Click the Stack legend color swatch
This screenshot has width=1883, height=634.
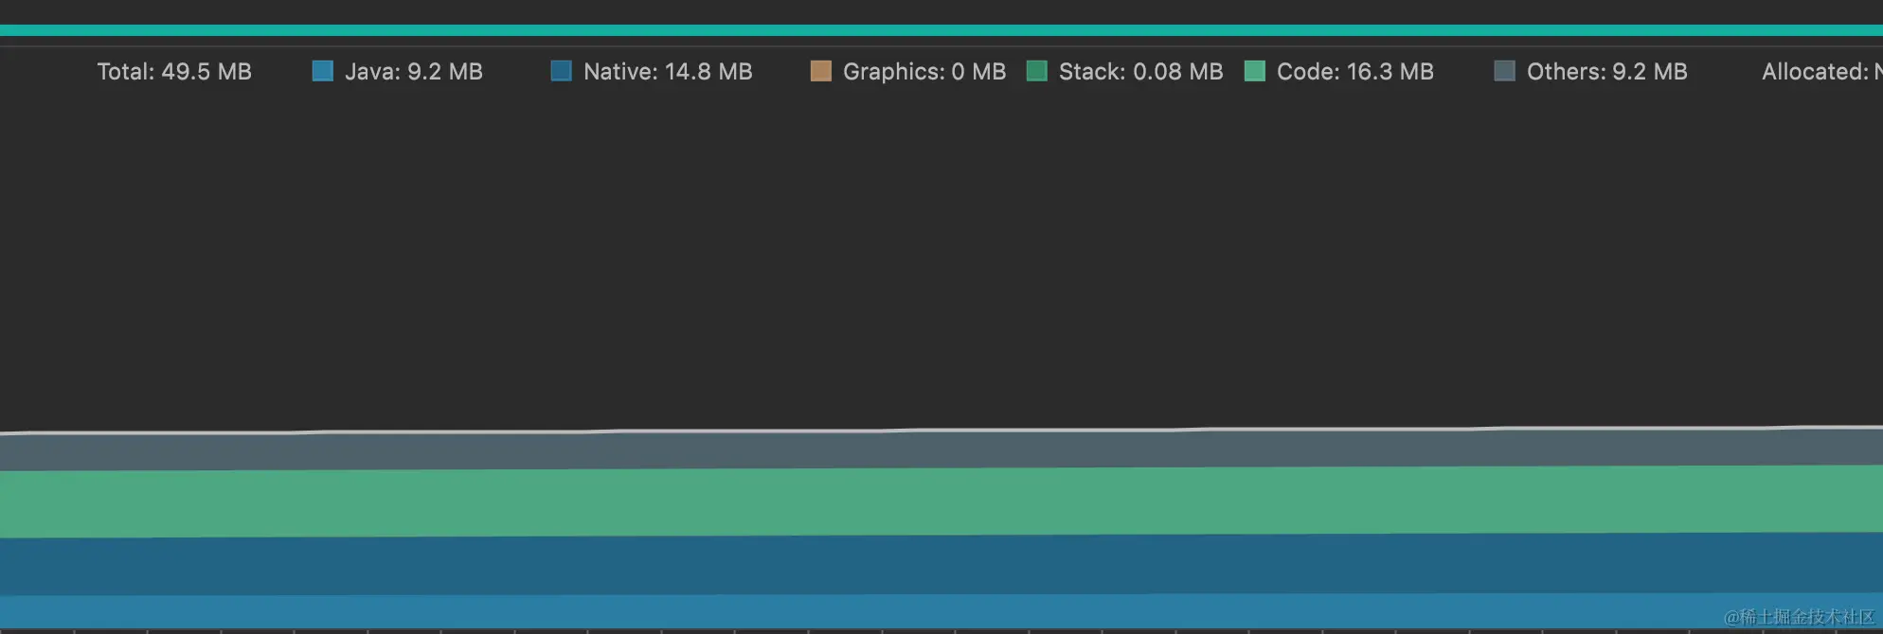tap(1037, 72)
